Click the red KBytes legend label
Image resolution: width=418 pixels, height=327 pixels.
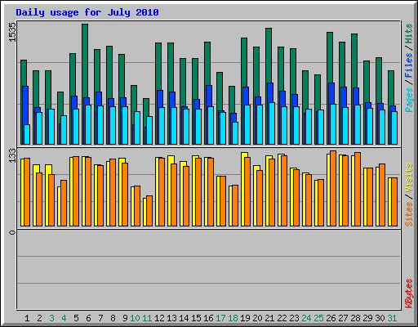click(x=409, y=293)
